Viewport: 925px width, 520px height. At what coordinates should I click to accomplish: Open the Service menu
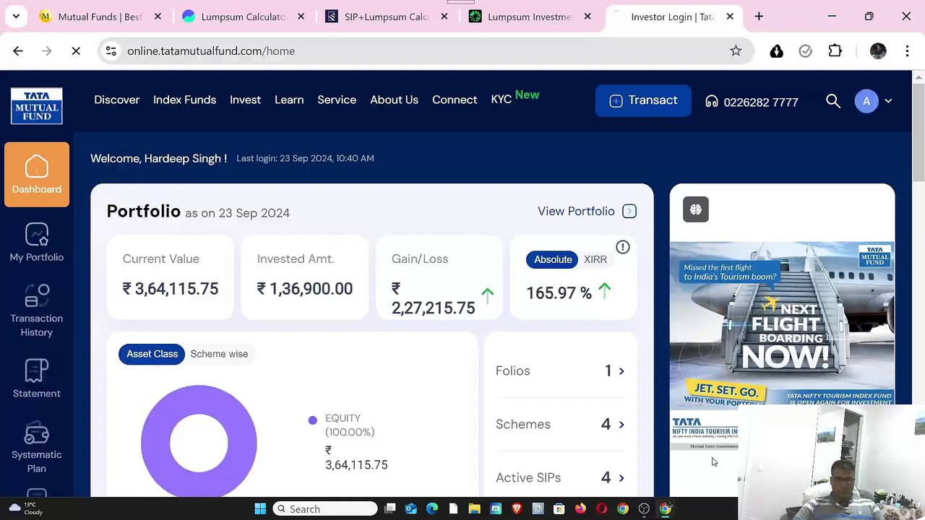[337, 100]
